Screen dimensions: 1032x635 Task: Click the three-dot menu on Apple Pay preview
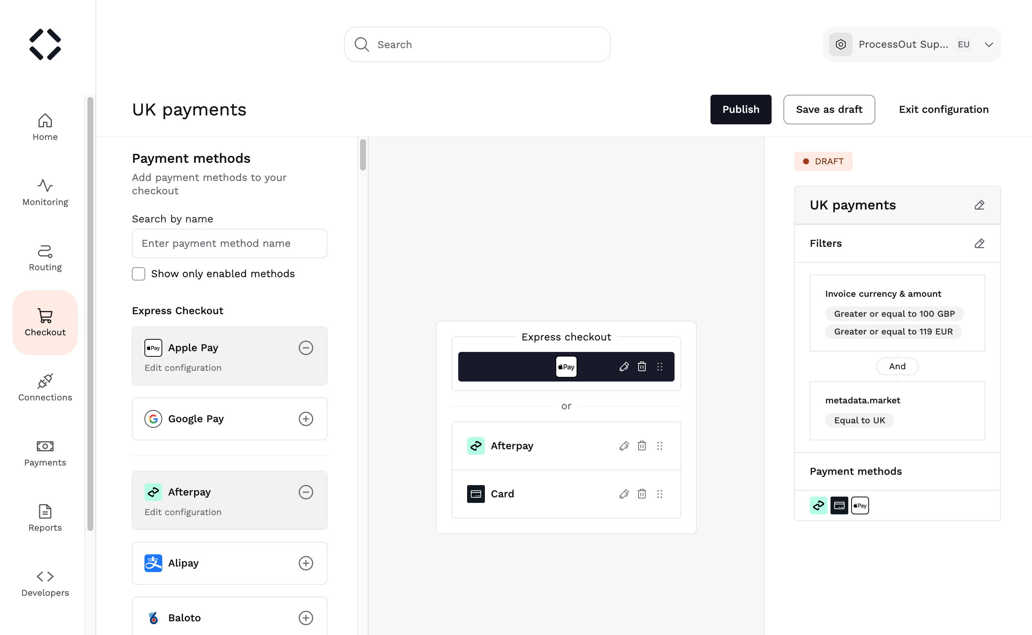[x=660, y=366]
